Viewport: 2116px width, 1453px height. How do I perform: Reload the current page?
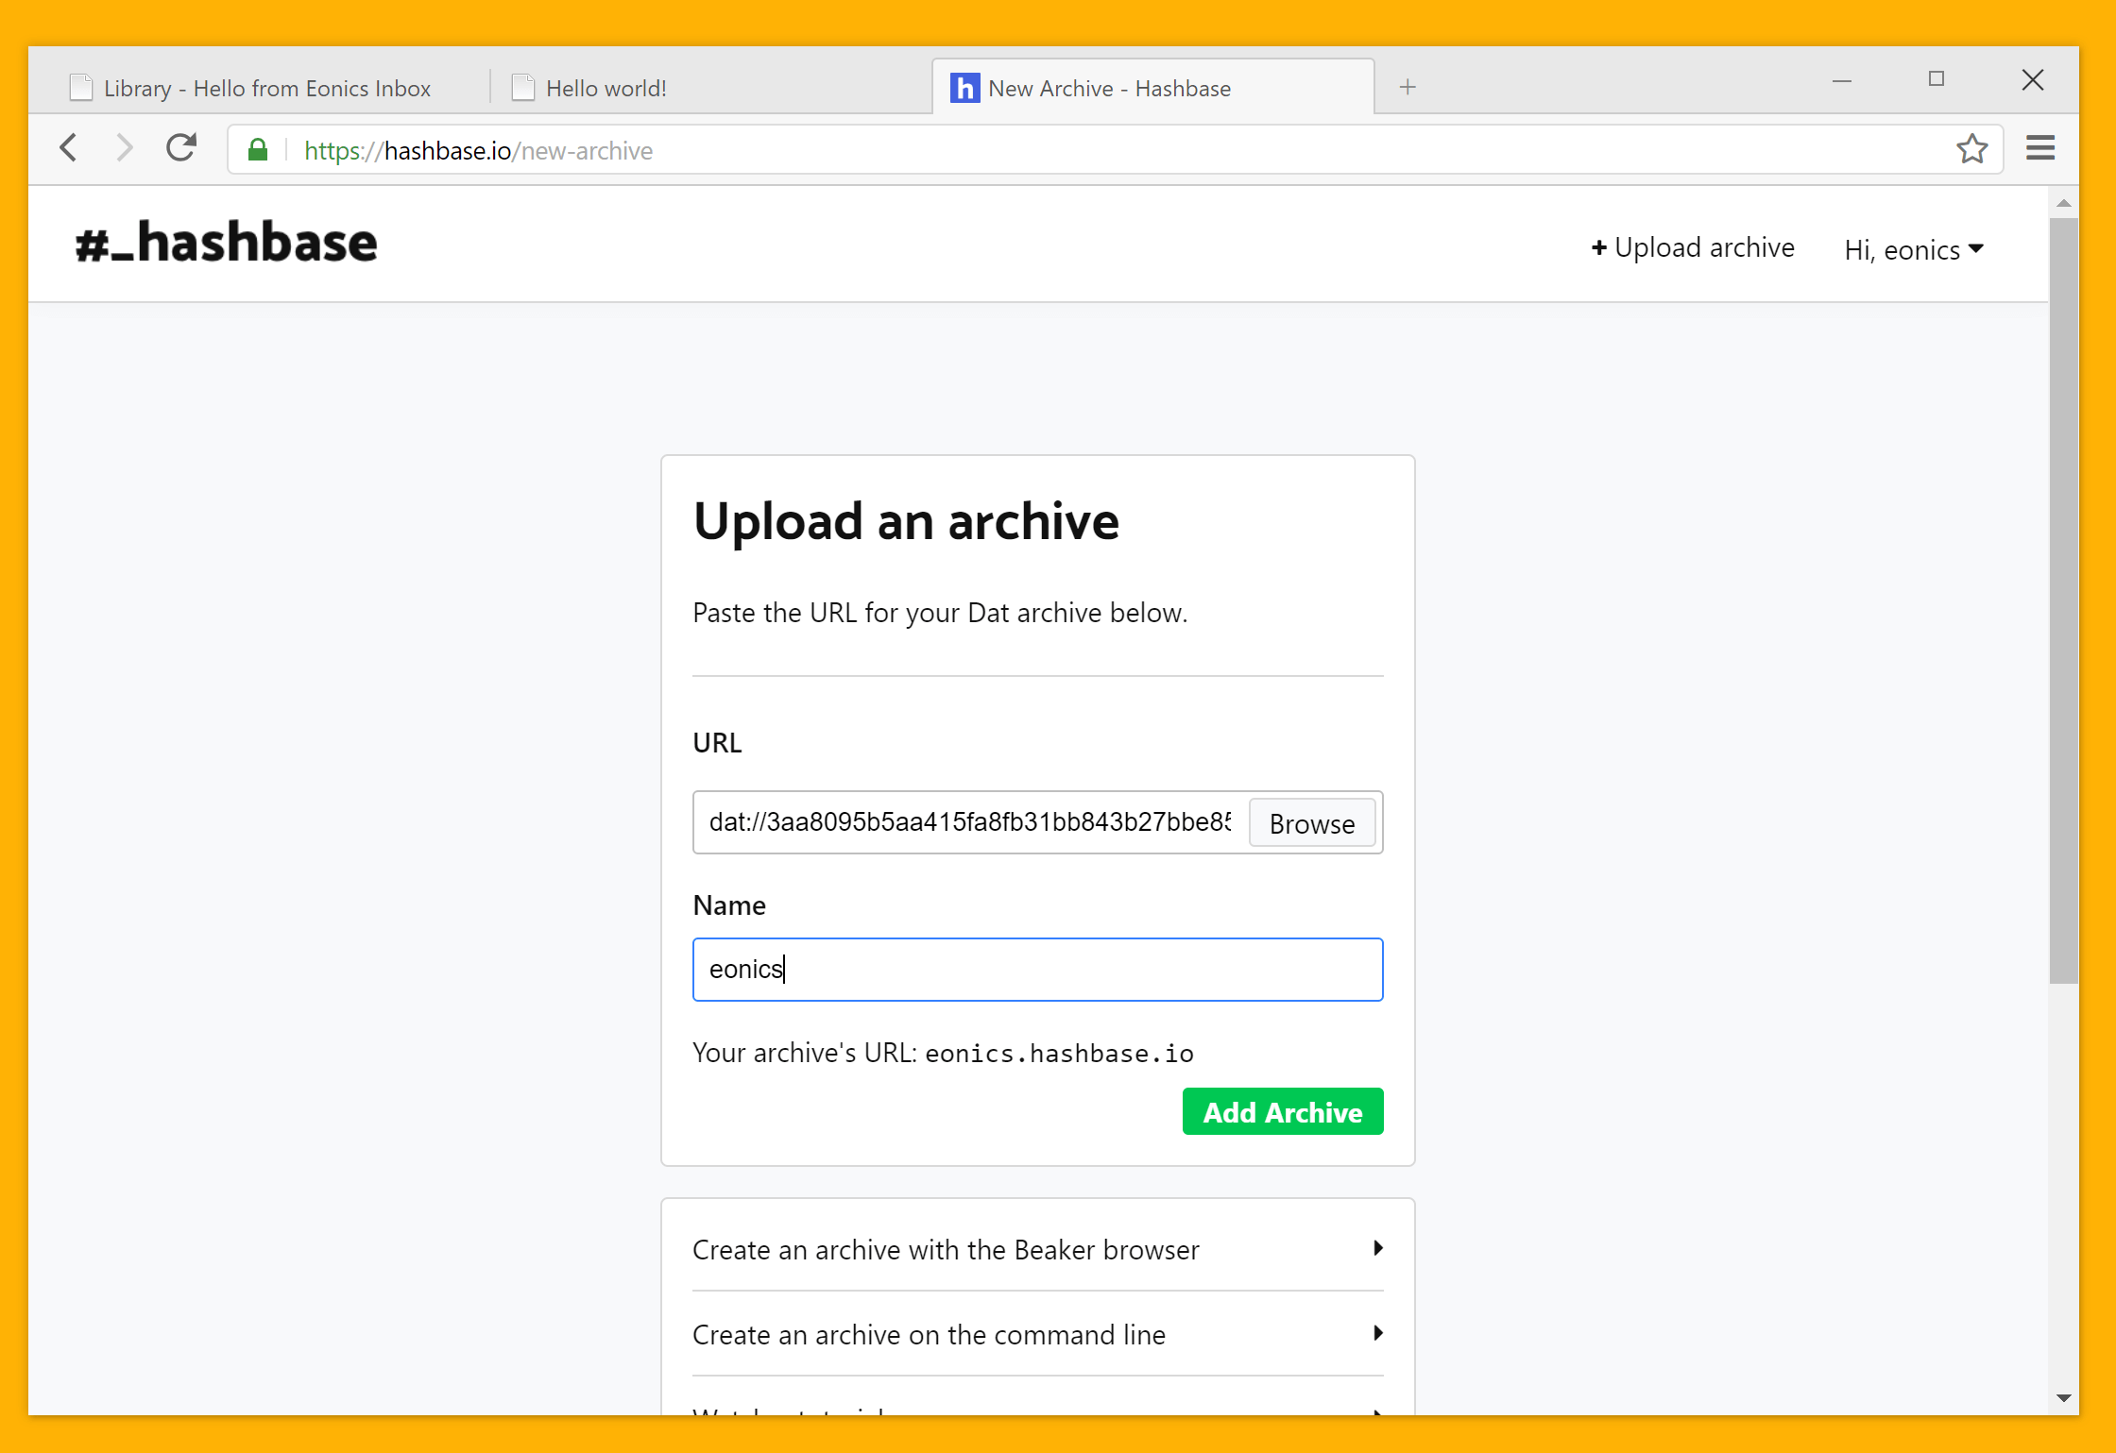pyautogui.click(x=181, y=148)
